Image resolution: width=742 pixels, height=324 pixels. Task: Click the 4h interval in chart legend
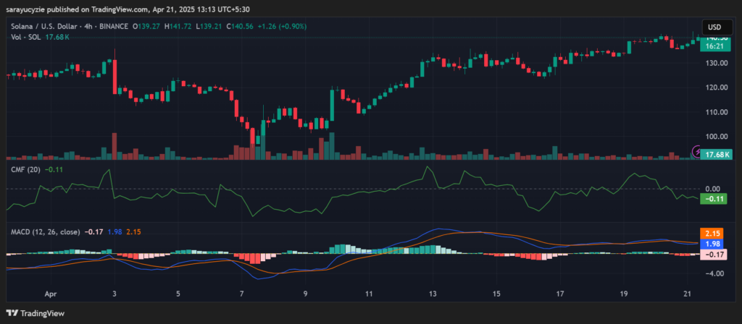pos(95,26)
